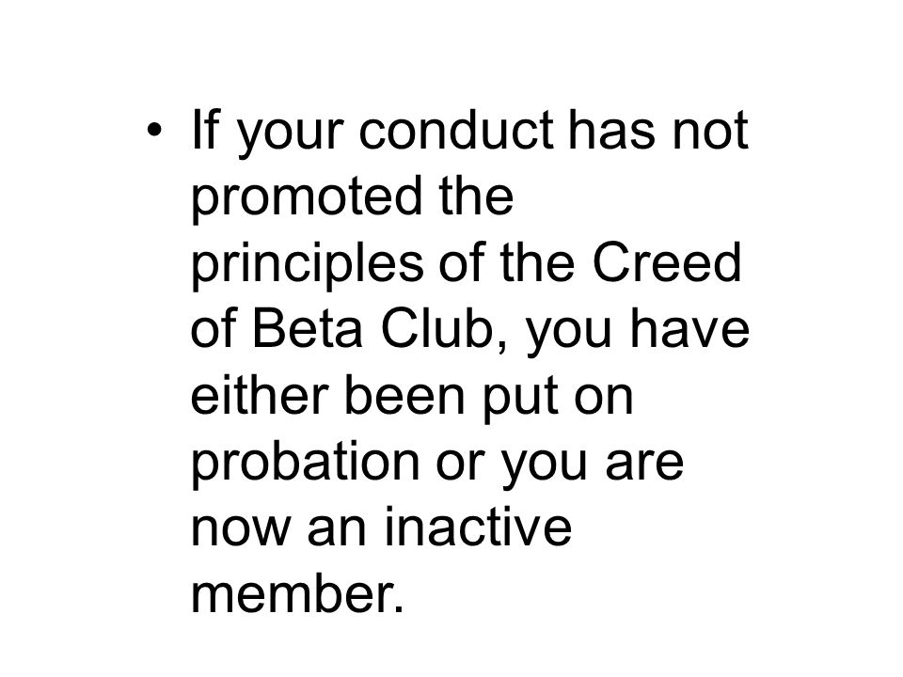Viewport: 903px width, 677px height.
Task: Click the word "If" starting the sentence
Action: (x=204, y=129)
